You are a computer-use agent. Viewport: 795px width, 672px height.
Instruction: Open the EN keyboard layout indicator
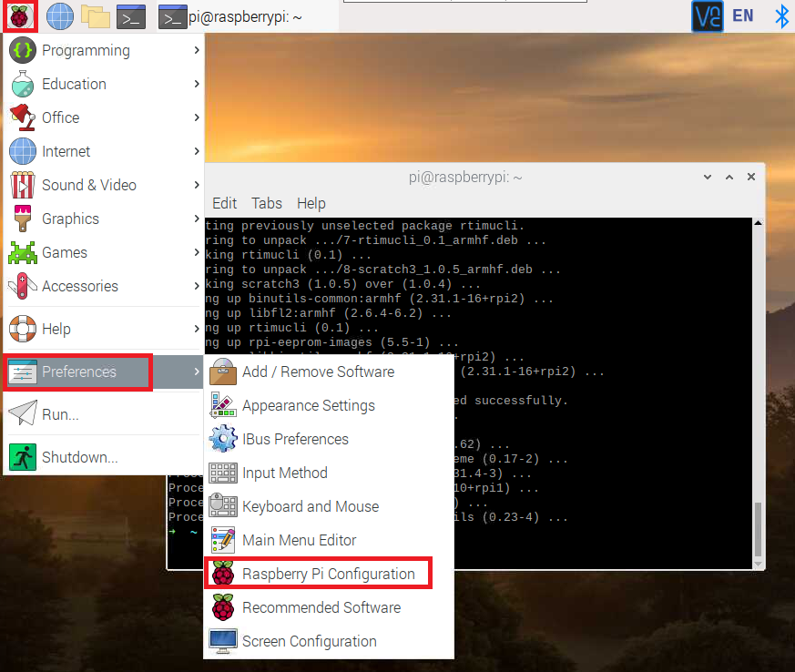743,16
